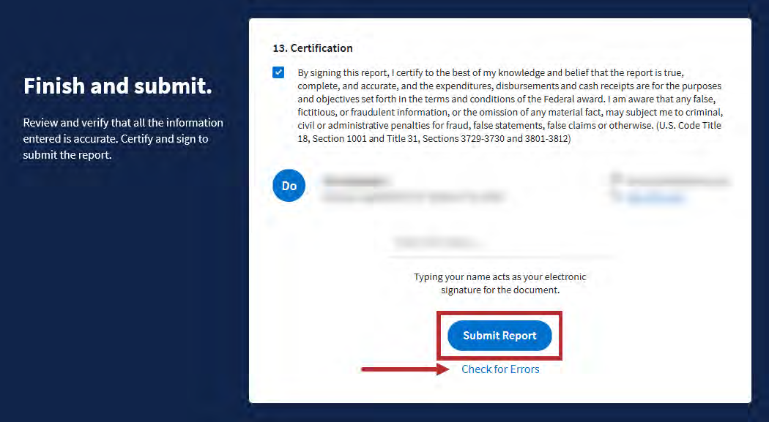Click the blurred organization line under signer name
Viewport: 769px width, 422px height.
tap(414, 197)
